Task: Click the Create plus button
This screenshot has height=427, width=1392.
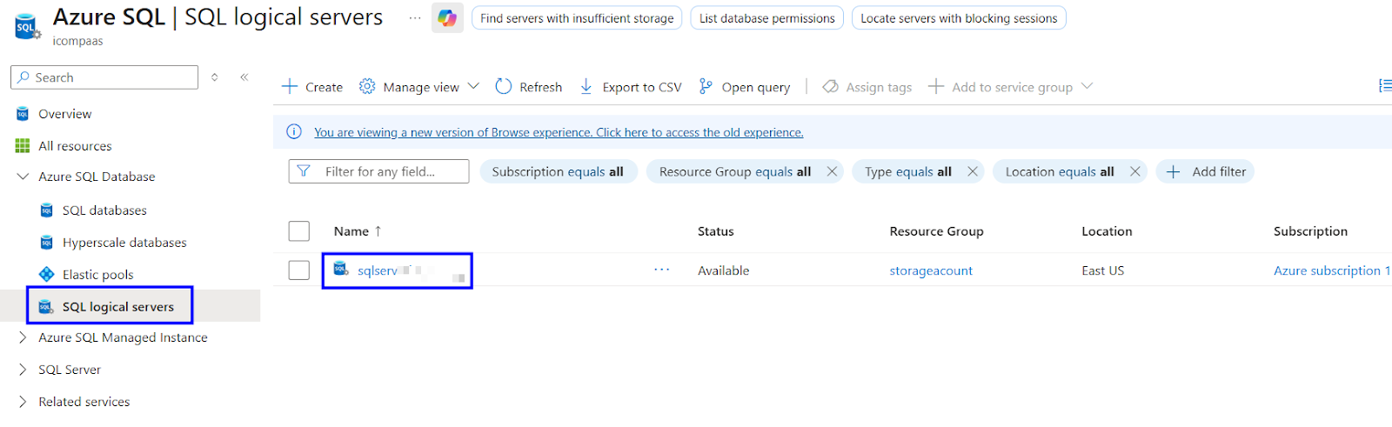Action: pos(312,87)
